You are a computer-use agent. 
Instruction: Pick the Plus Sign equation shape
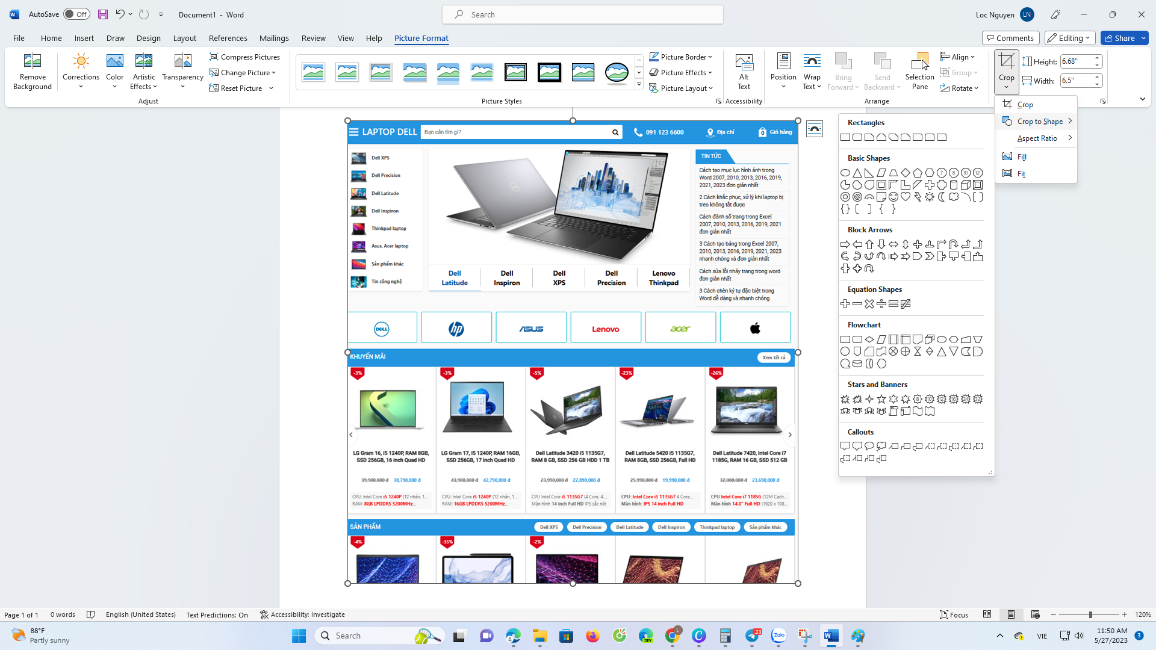tap(845, 304)
